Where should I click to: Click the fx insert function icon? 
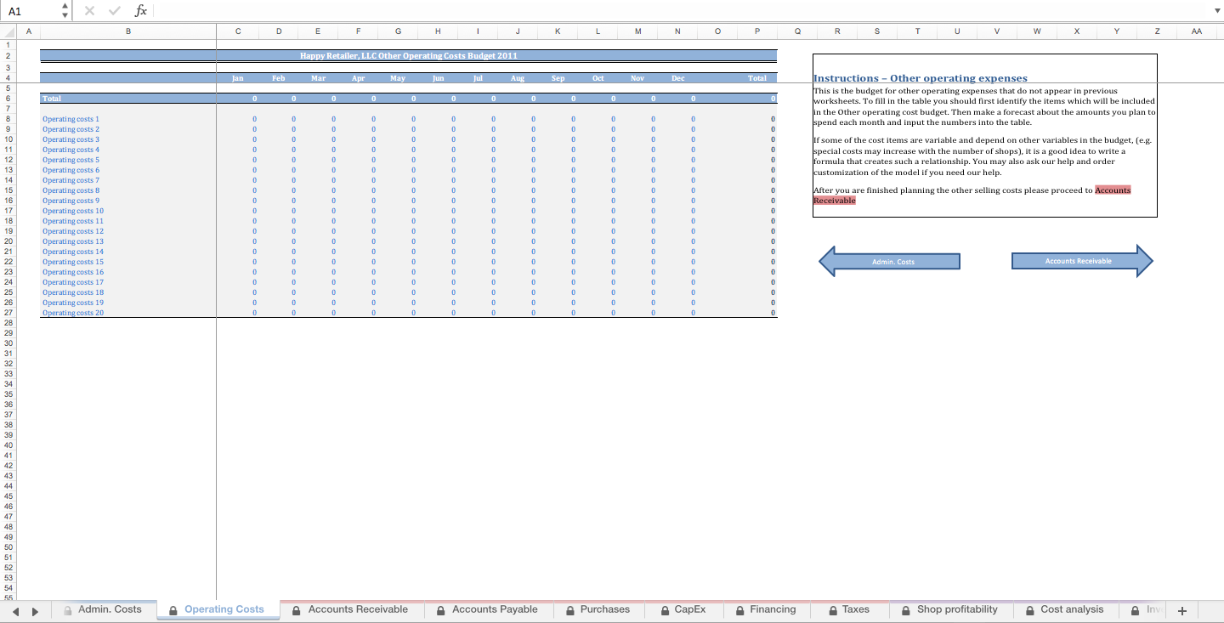[x=140, y=10]
